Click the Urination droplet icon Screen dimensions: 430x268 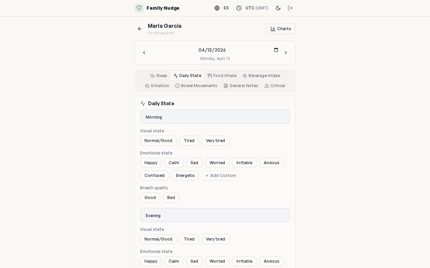click(147, 86)
